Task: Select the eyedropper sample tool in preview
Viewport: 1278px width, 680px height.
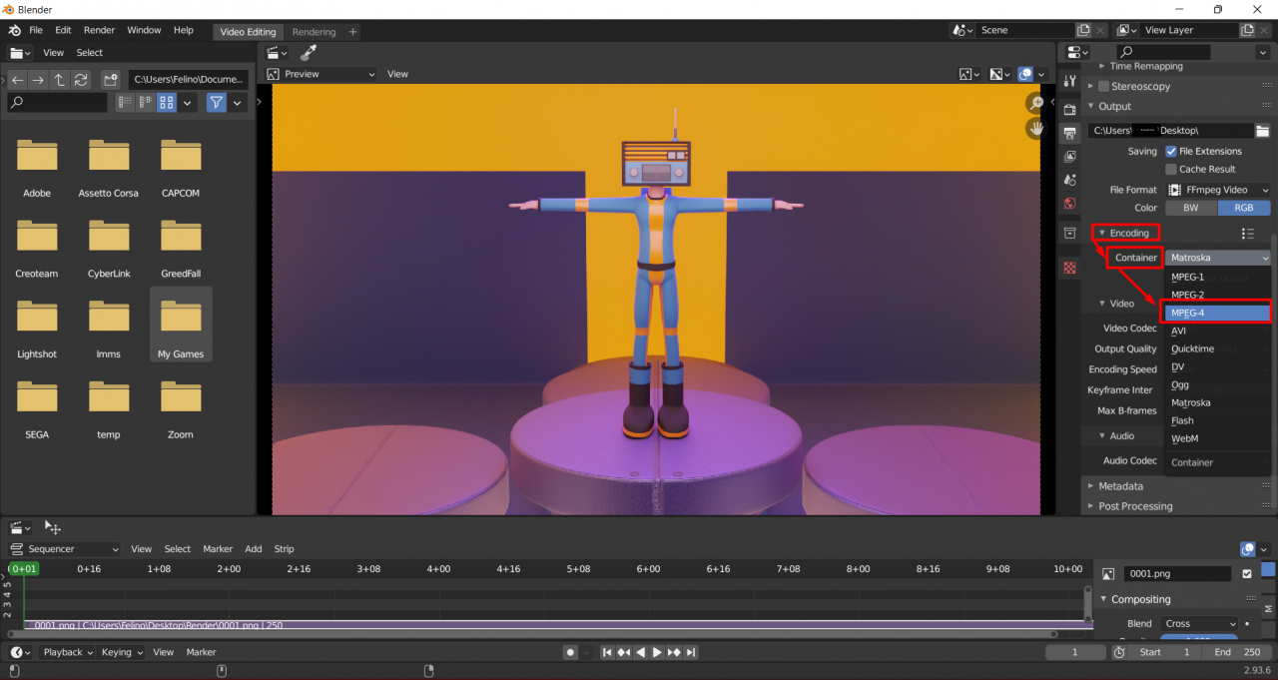Action: [309, 53]
